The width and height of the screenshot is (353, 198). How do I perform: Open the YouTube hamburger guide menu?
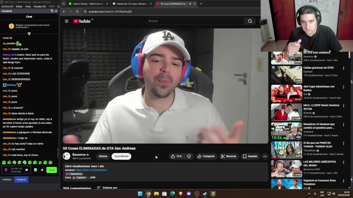pyautogui.click(x=66, y=21)
